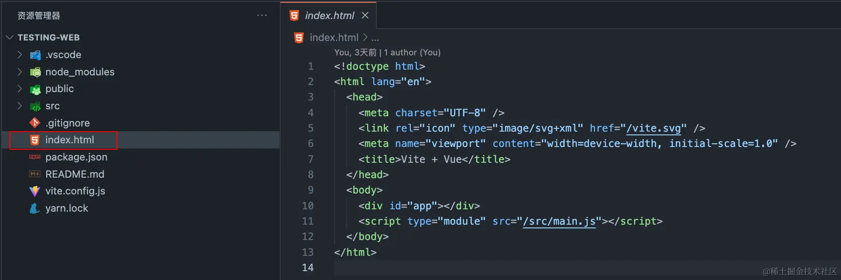841x280 pixels.
Task: Click the Vite icon beside vite.config.js
Action: [35, 191]
